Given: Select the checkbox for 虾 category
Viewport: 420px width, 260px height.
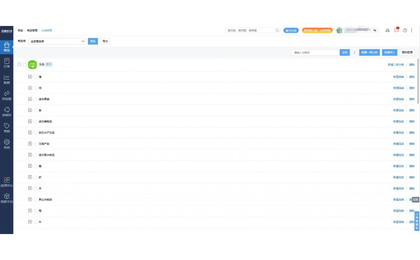Looking at the screenshot, I should pyautogui.click(x=36, y=177).
